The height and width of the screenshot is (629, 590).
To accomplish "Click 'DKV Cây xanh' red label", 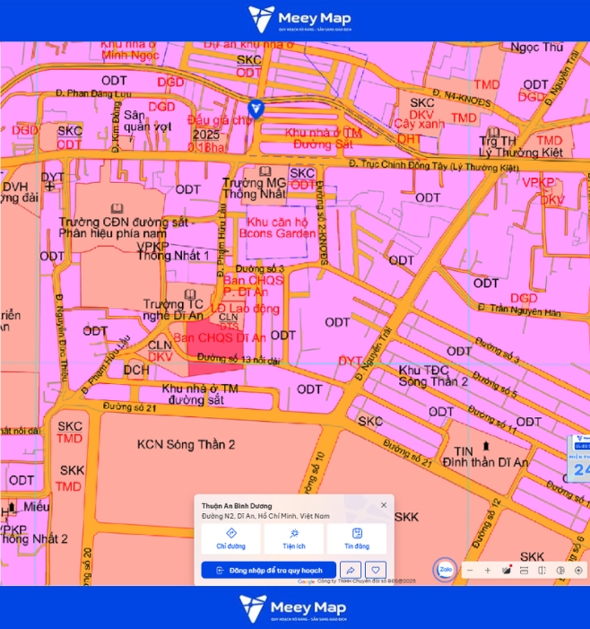I will (x=420, y=119).
